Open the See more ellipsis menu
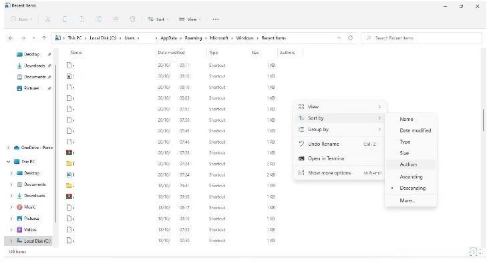493x262 pixels. (x=215, y=19)
